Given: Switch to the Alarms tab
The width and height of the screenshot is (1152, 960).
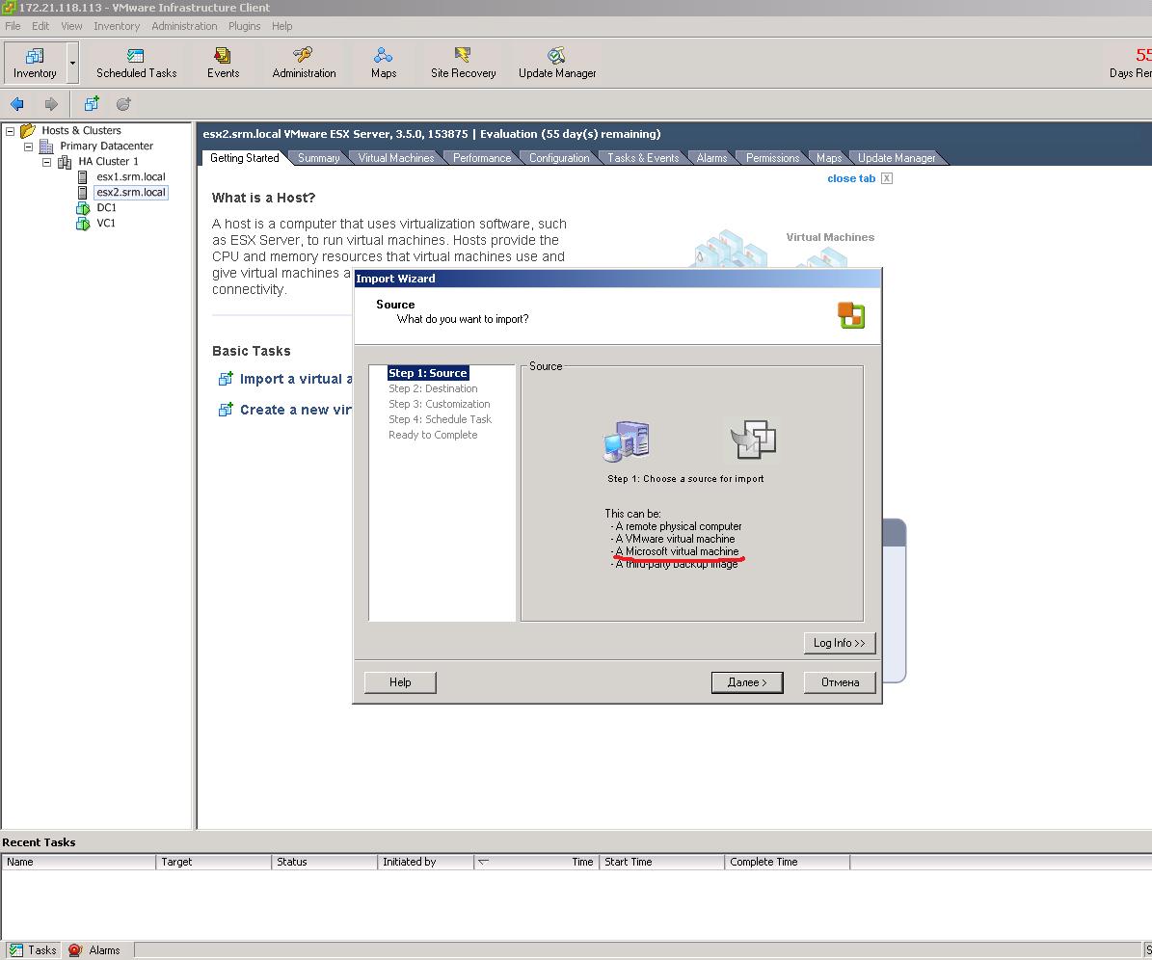Looking at the screenshot, I should coord(711,158).
